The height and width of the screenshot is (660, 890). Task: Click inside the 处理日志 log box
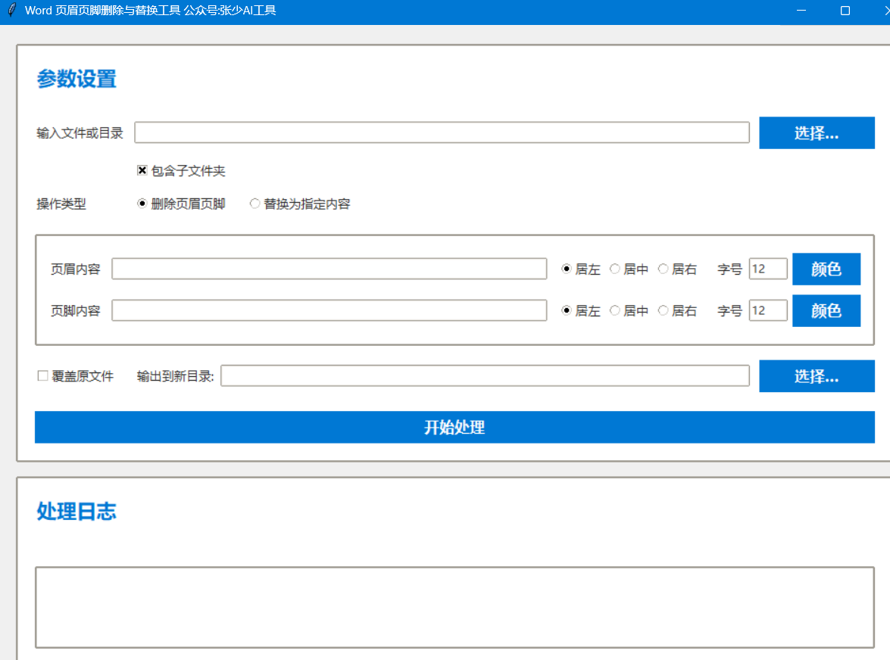click(x=454, y=607)
